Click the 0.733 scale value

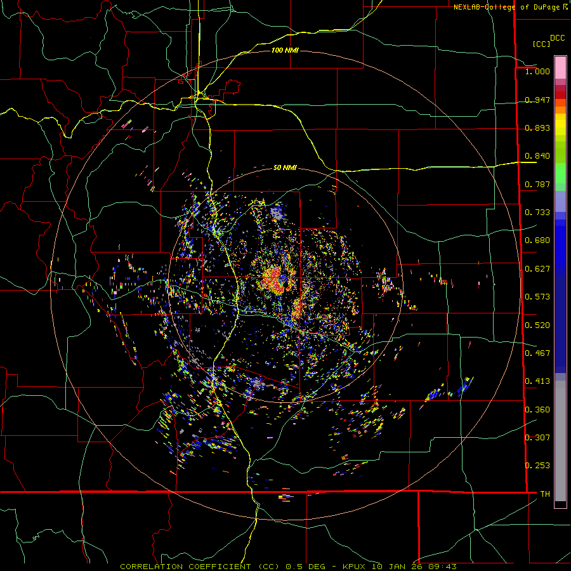(x=537, y=212)
